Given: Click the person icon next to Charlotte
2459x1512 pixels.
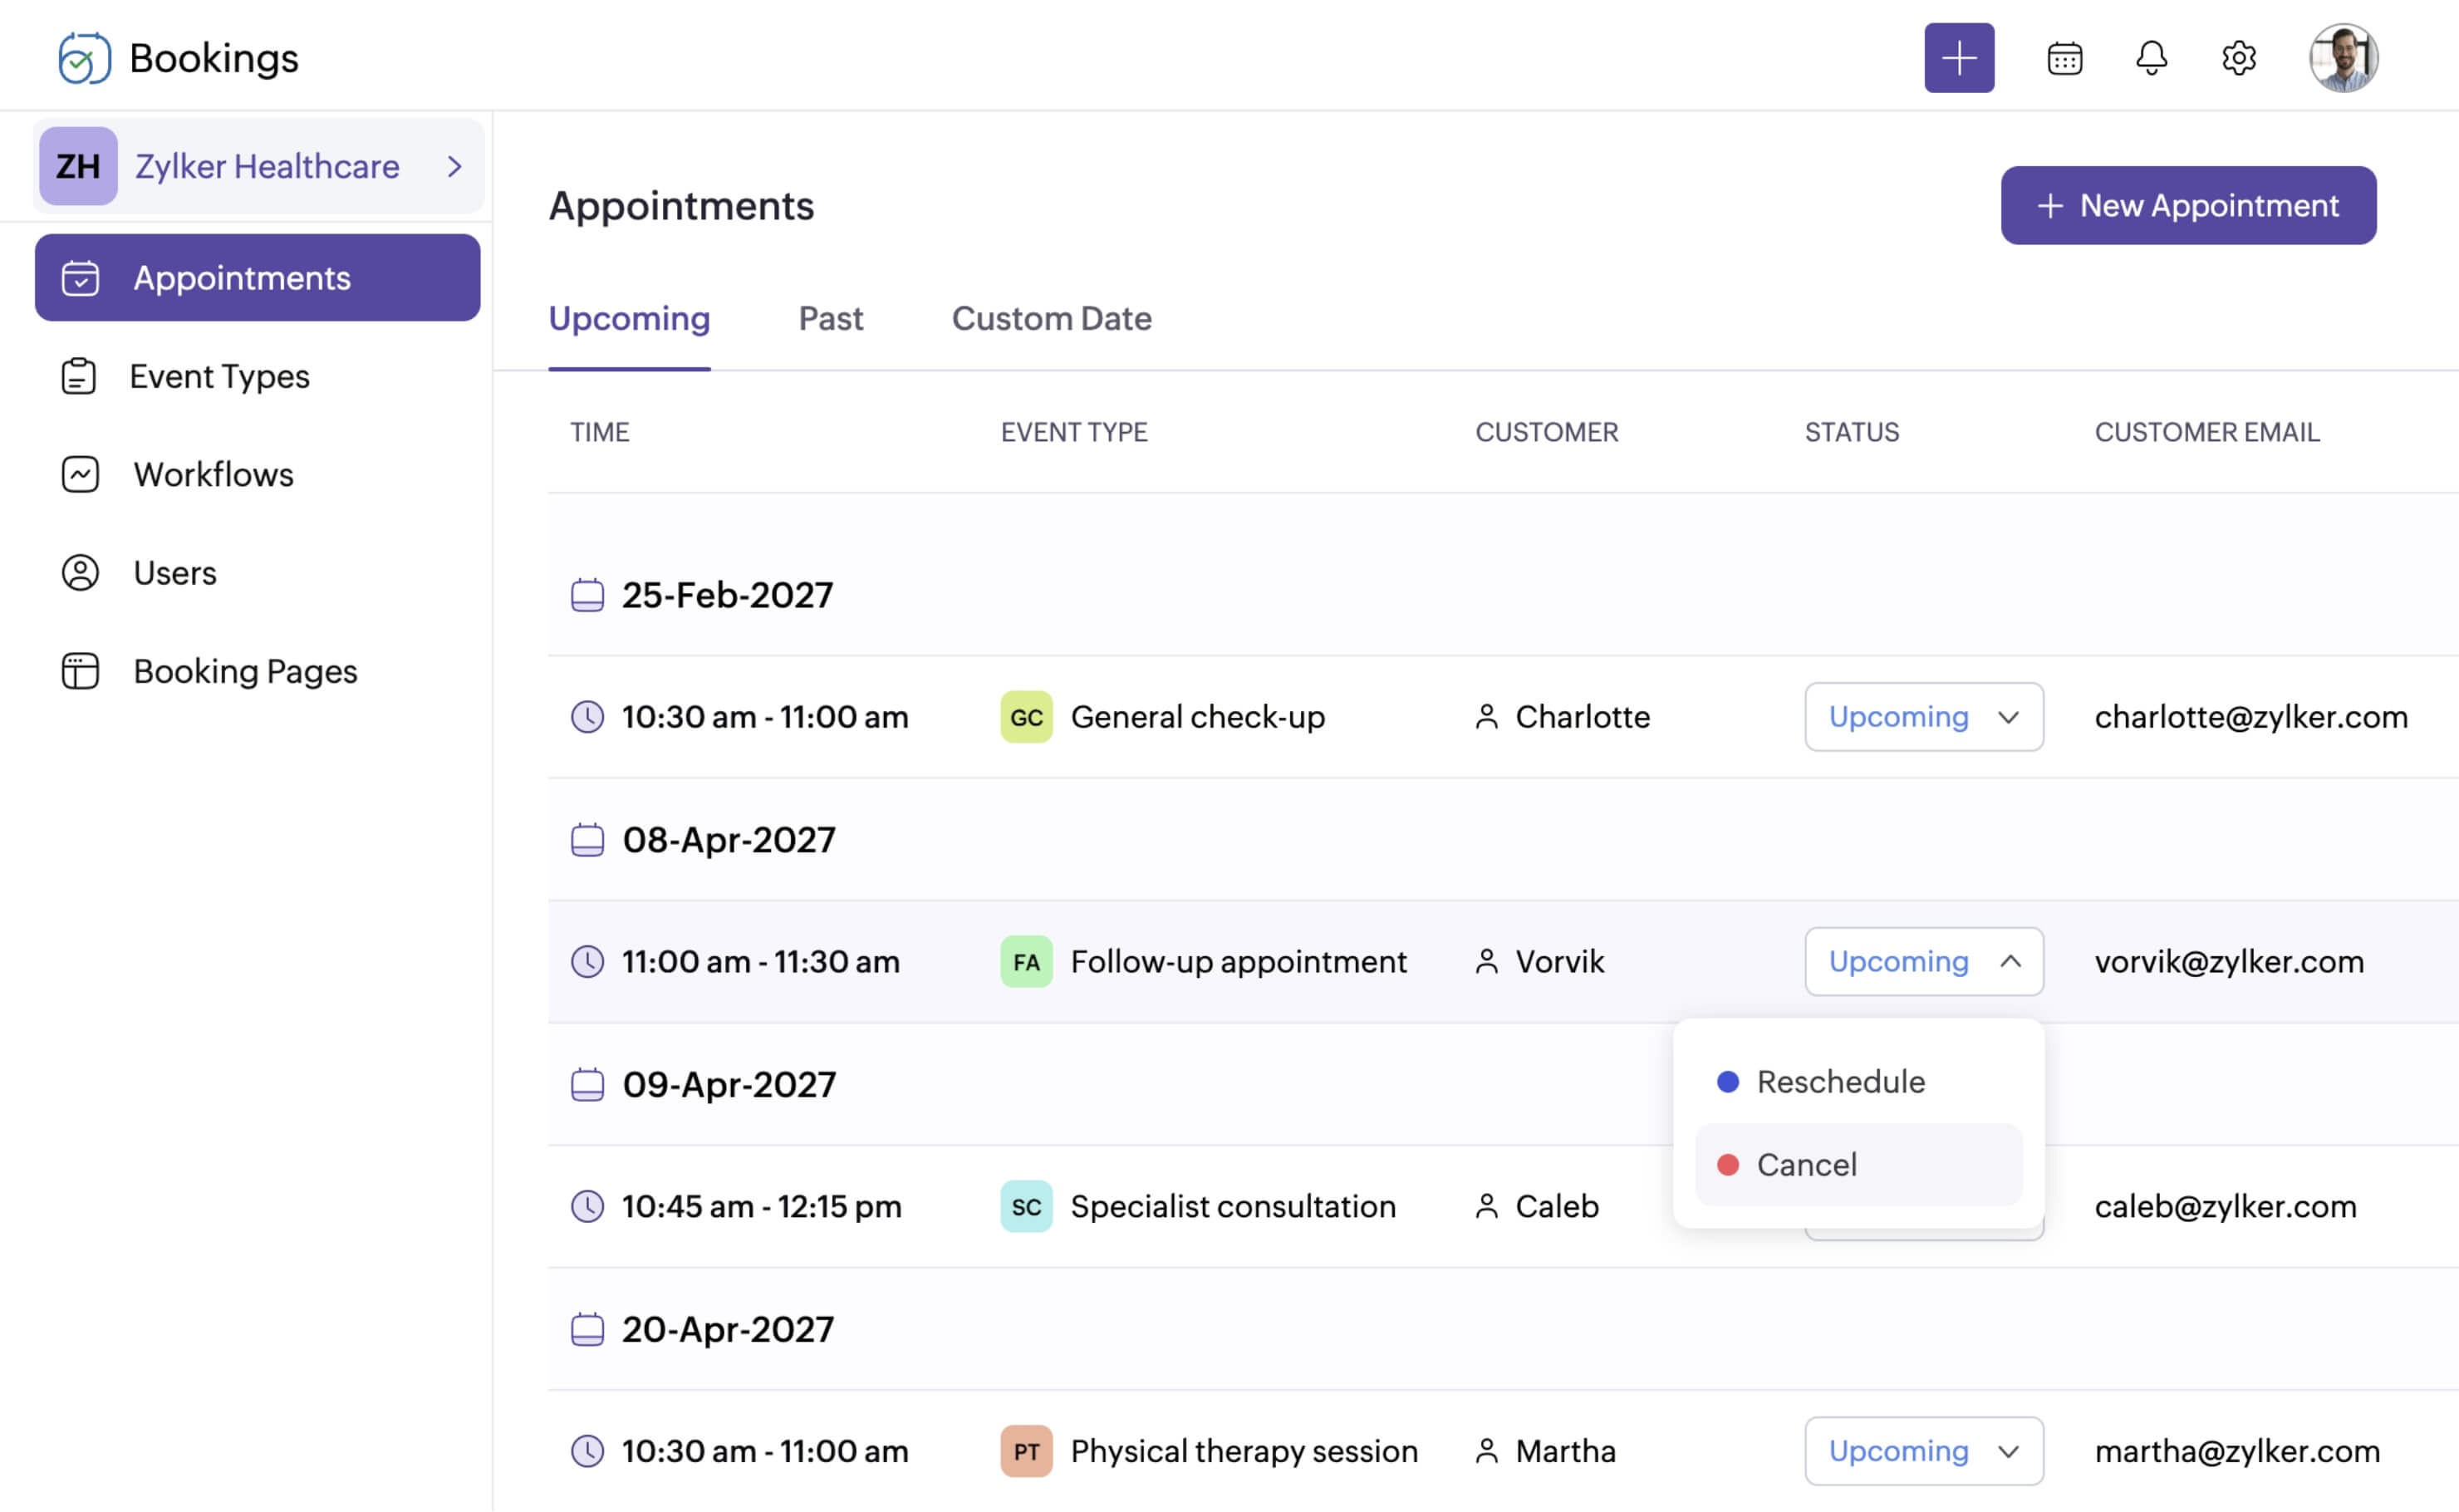Looking at the screenshot, I should (1486, 717).
